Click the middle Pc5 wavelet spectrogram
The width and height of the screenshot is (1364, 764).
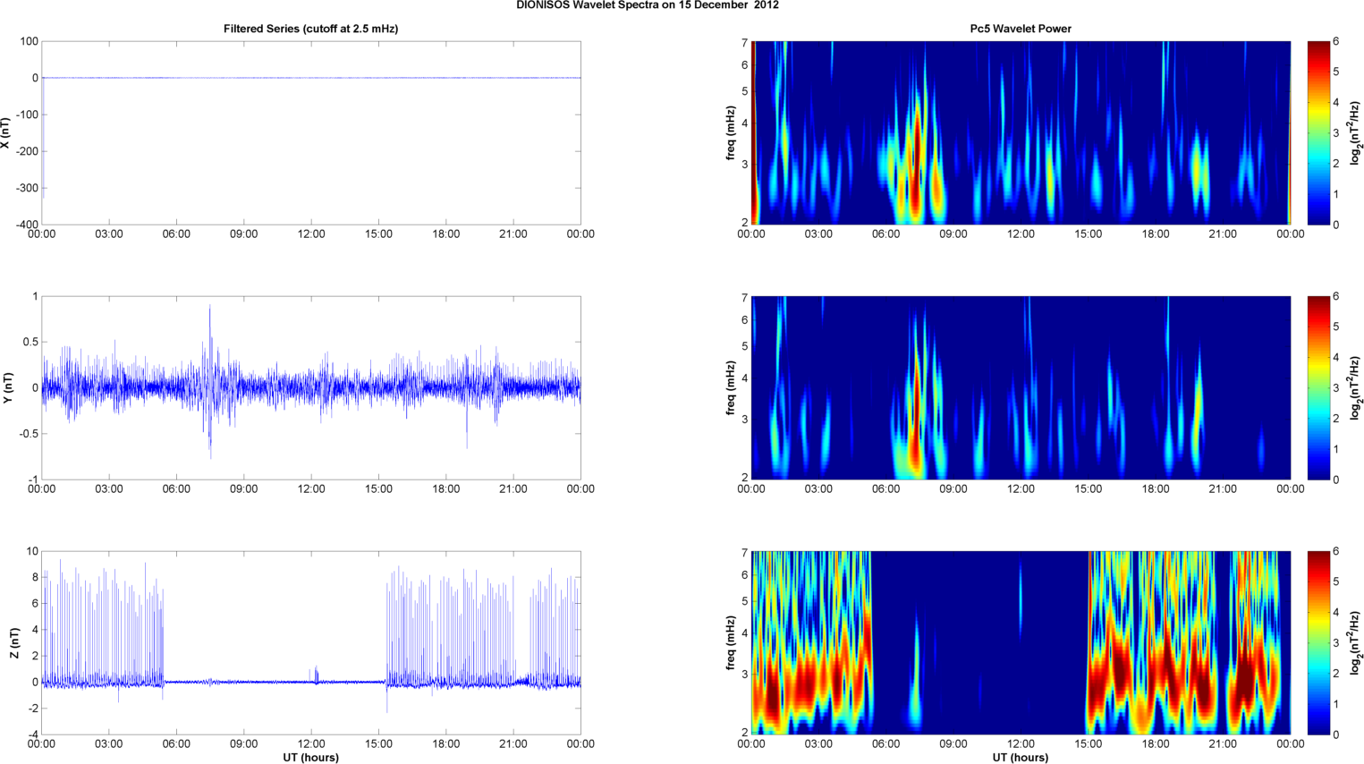pos(1021,387)
